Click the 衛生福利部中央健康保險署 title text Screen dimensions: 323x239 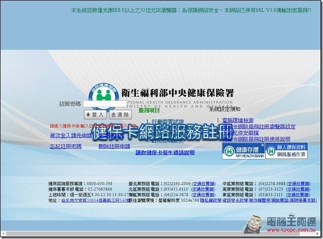click(x=177, y=93)
